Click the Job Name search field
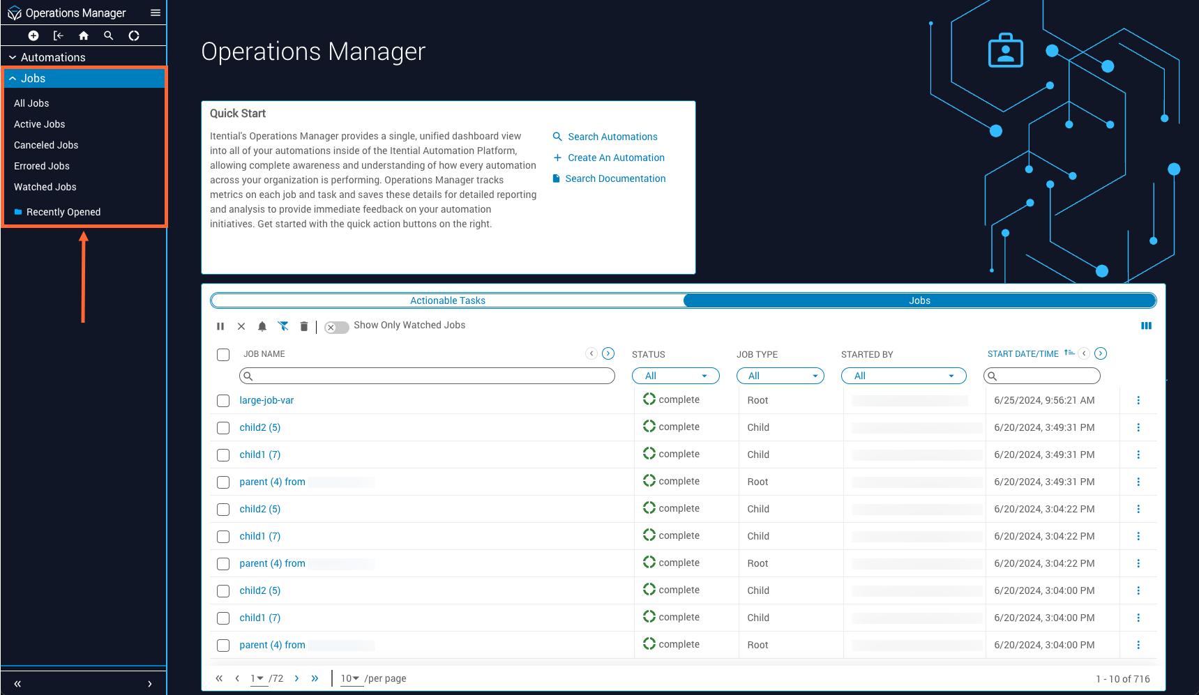This screenshot has width=1199, height=695. [x=427, y=376]
